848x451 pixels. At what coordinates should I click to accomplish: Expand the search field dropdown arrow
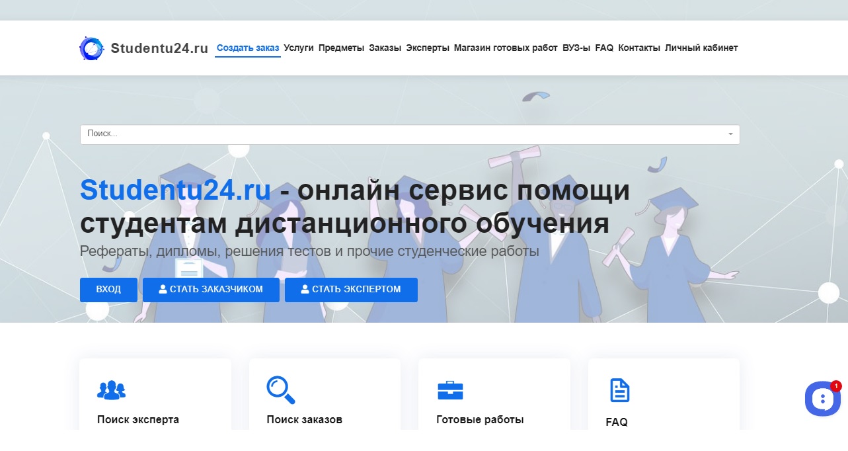coord(730,134)
